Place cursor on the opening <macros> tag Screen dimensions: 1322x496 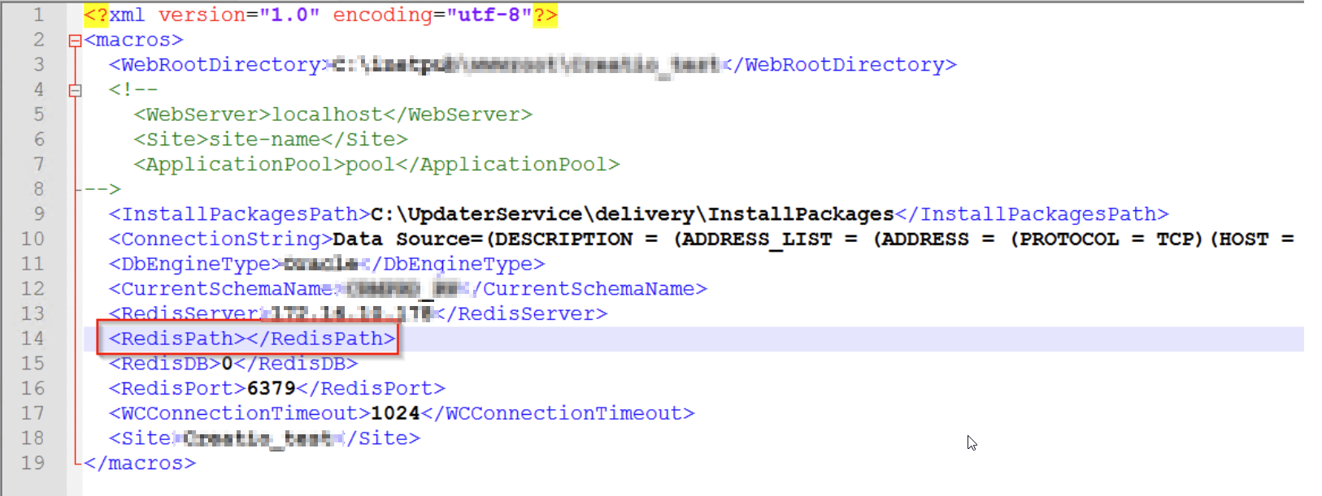[133, 40]
